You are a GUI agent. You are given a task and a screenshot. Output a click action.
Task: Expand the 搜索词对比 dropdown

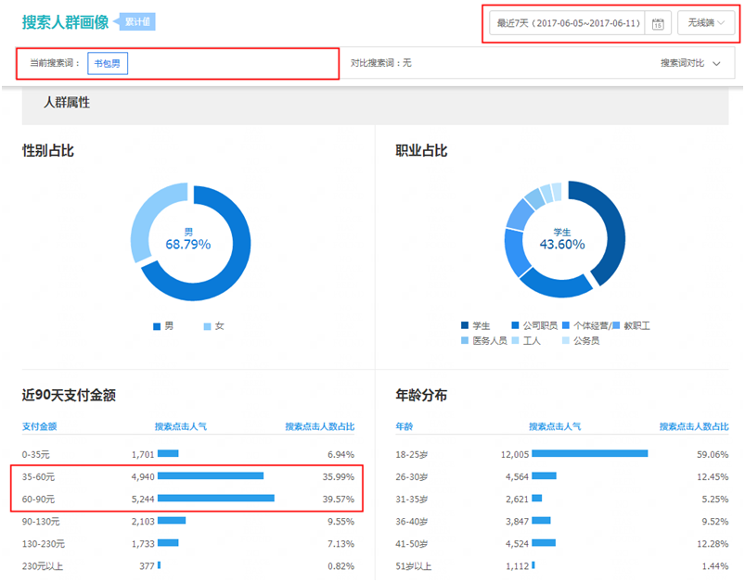pos(690,63)
